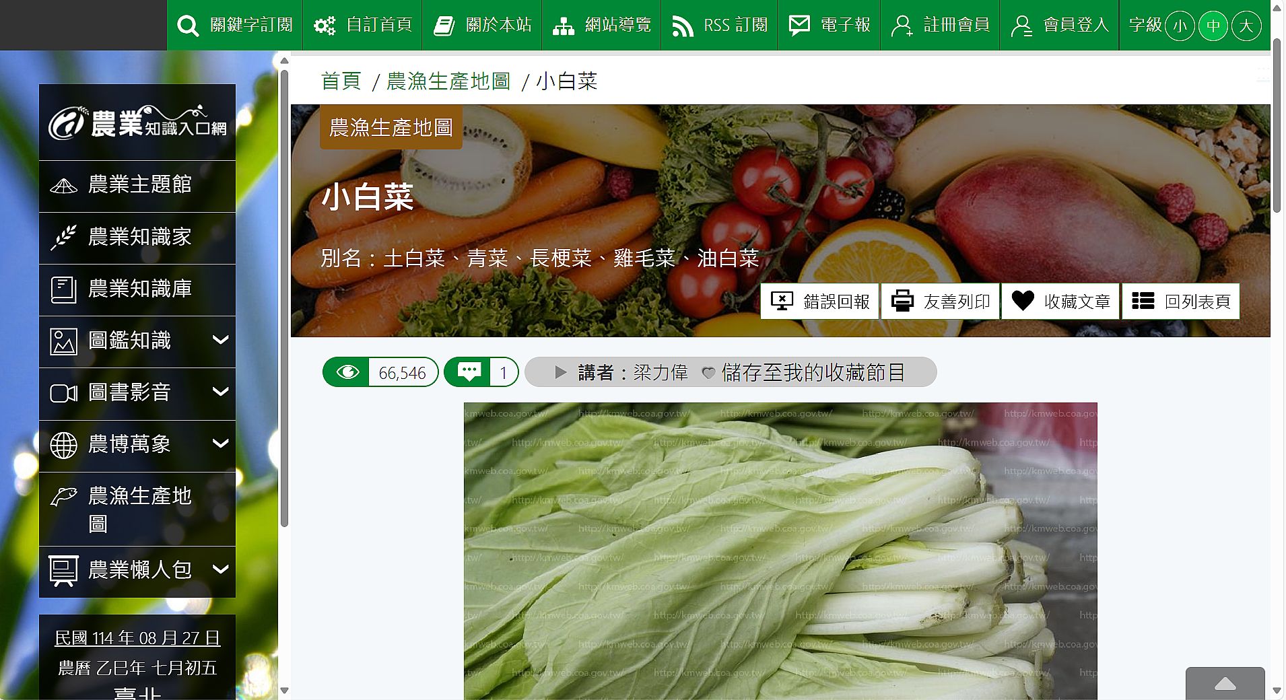The image size is (1286, 700).
Task: Click the keyword subscription magnifier icon
Action: 188,26
